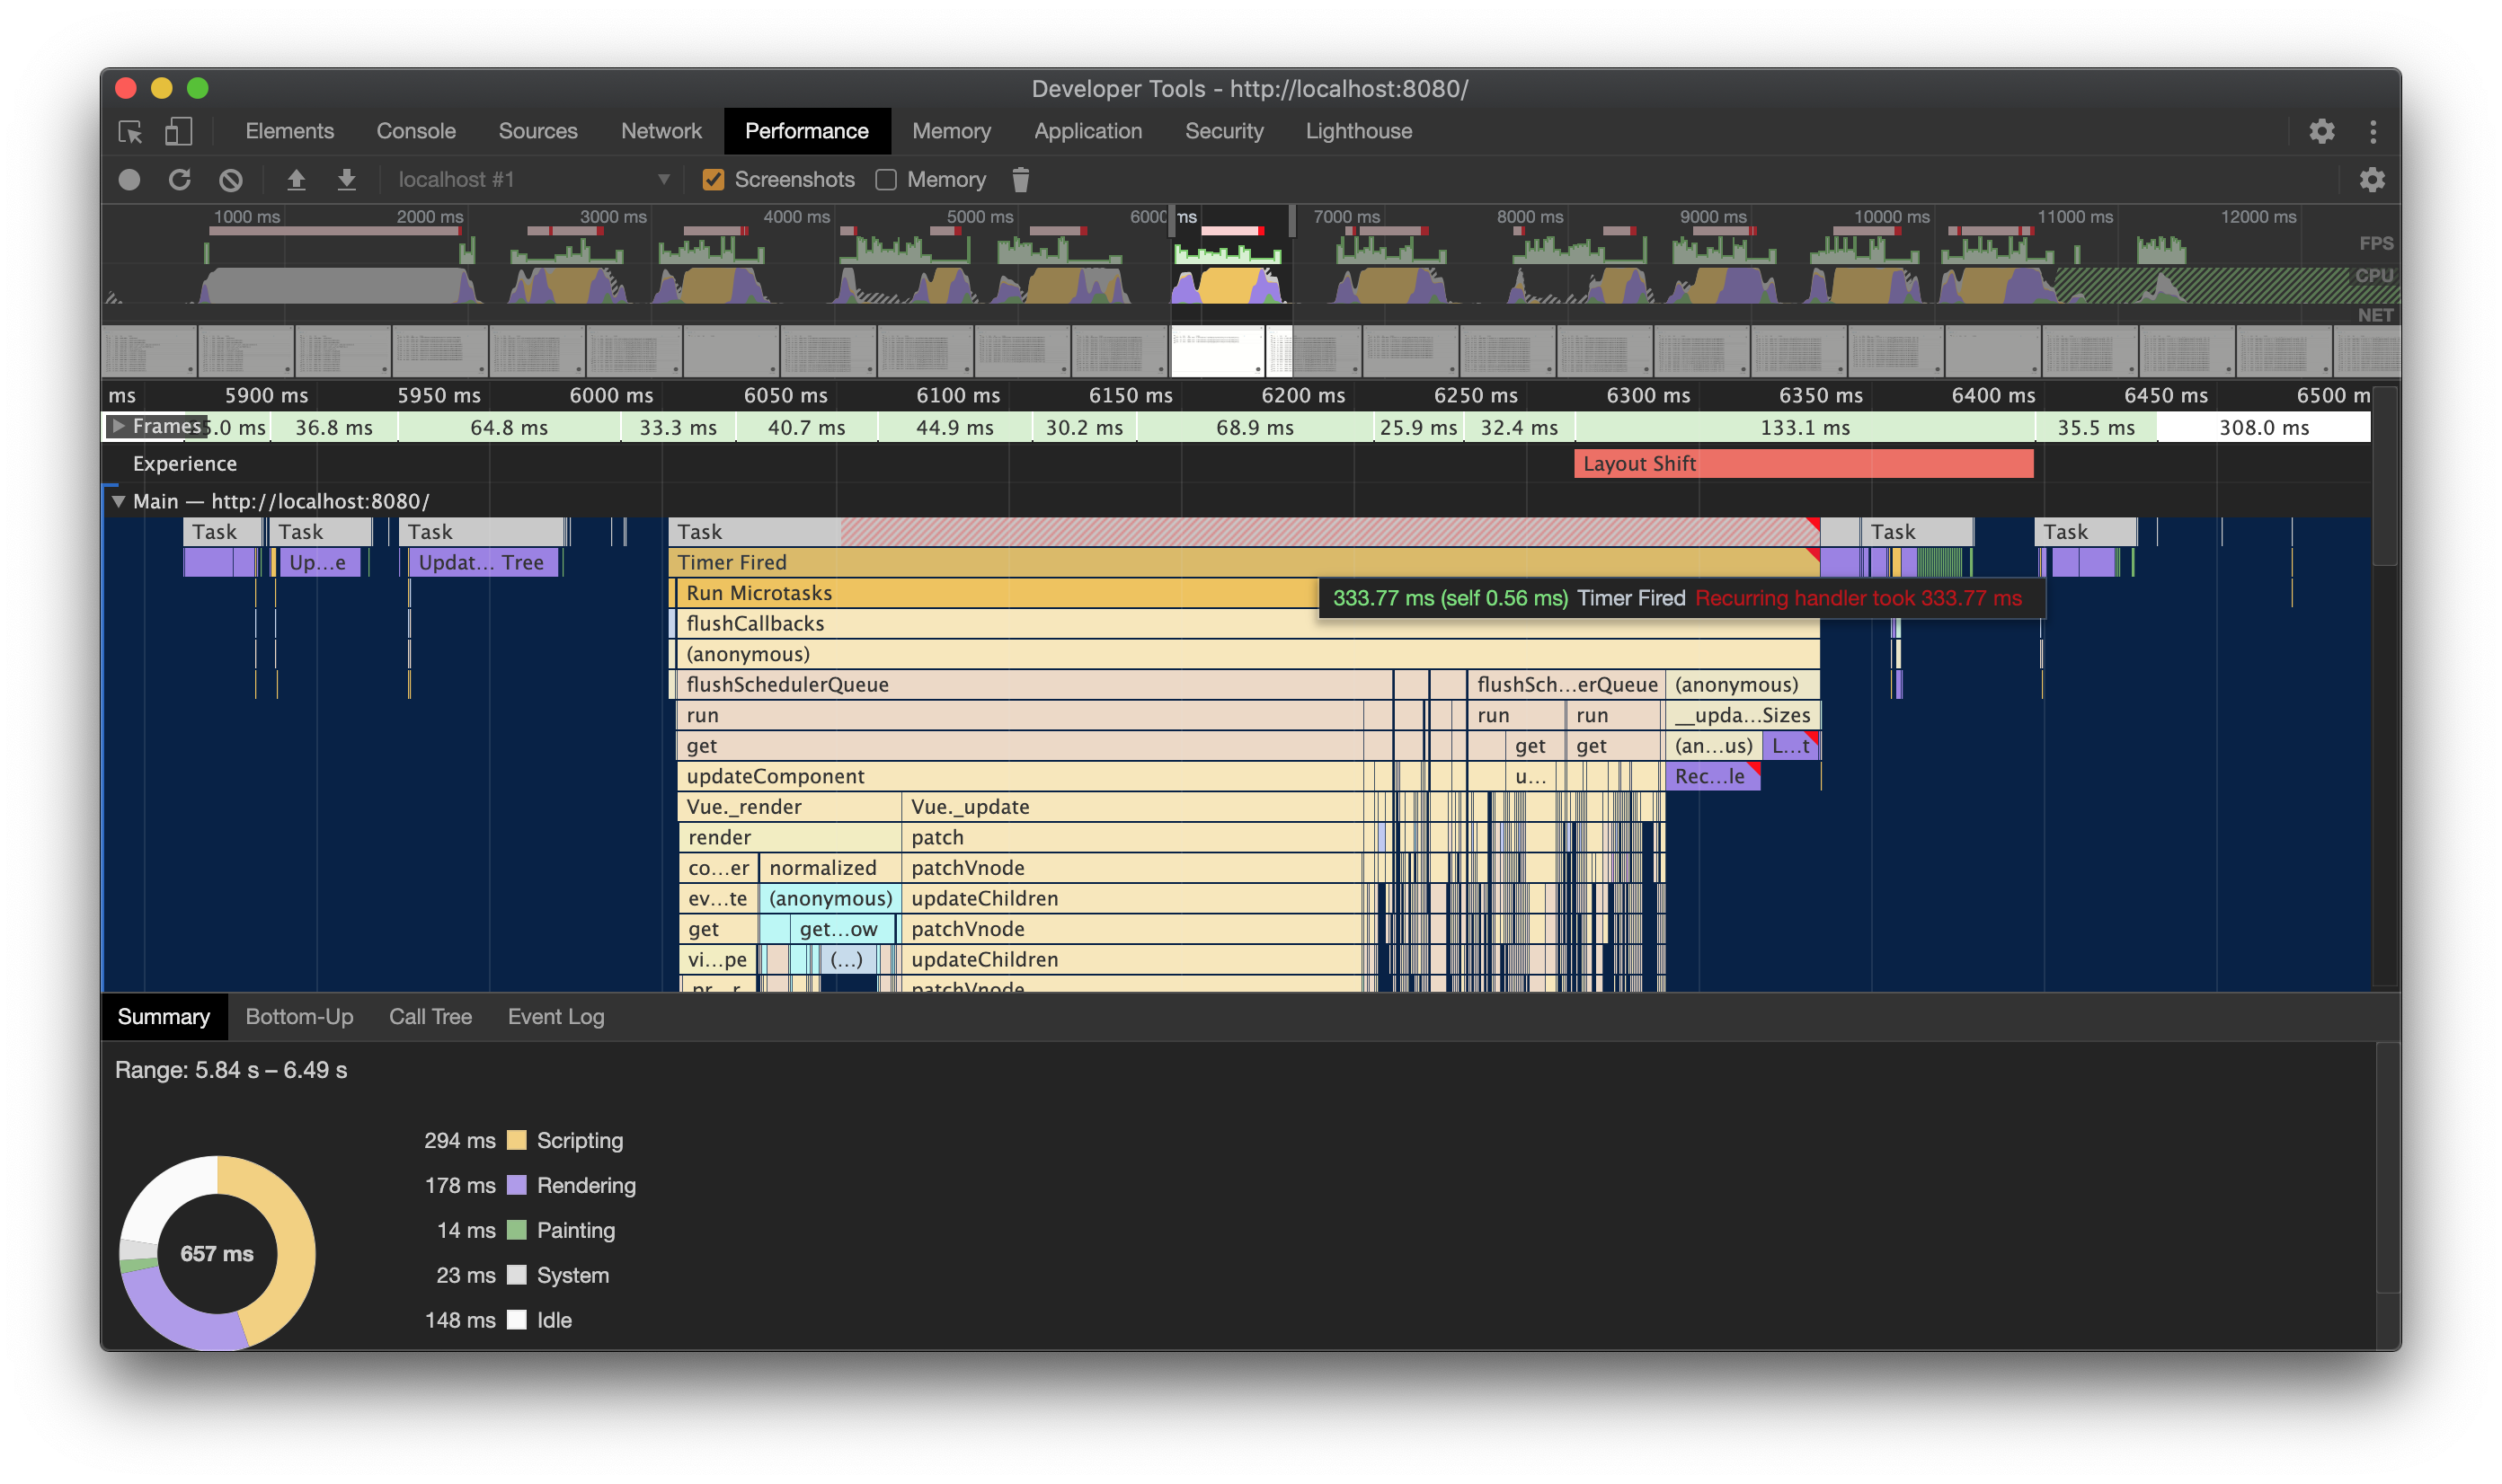Select the Updat... Tree purple bar
Image resolution: width=2502 pixels, height=1484 pixels.
point(484,562)
